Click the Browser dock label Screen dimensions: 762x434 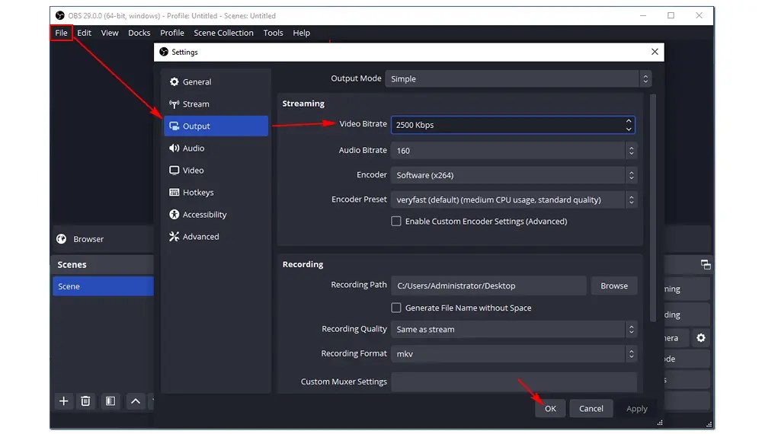tap(88, 239)
